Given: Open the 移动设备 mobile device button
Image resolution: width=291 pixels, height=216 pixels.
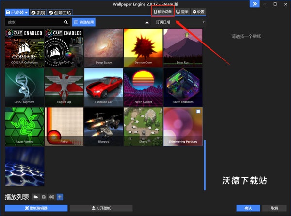Looking at the screenshot, I should 163,12.
